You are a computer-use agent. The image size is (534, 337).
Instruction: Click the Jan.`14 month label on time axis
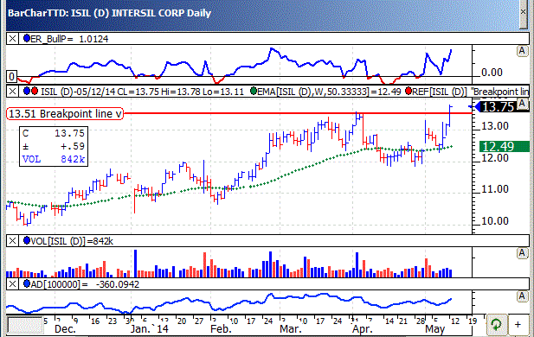click(x=149, y=329)
